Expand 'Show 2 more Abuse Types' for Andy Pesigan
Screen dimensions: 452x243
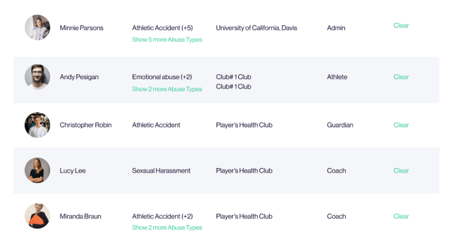point(167,89)
